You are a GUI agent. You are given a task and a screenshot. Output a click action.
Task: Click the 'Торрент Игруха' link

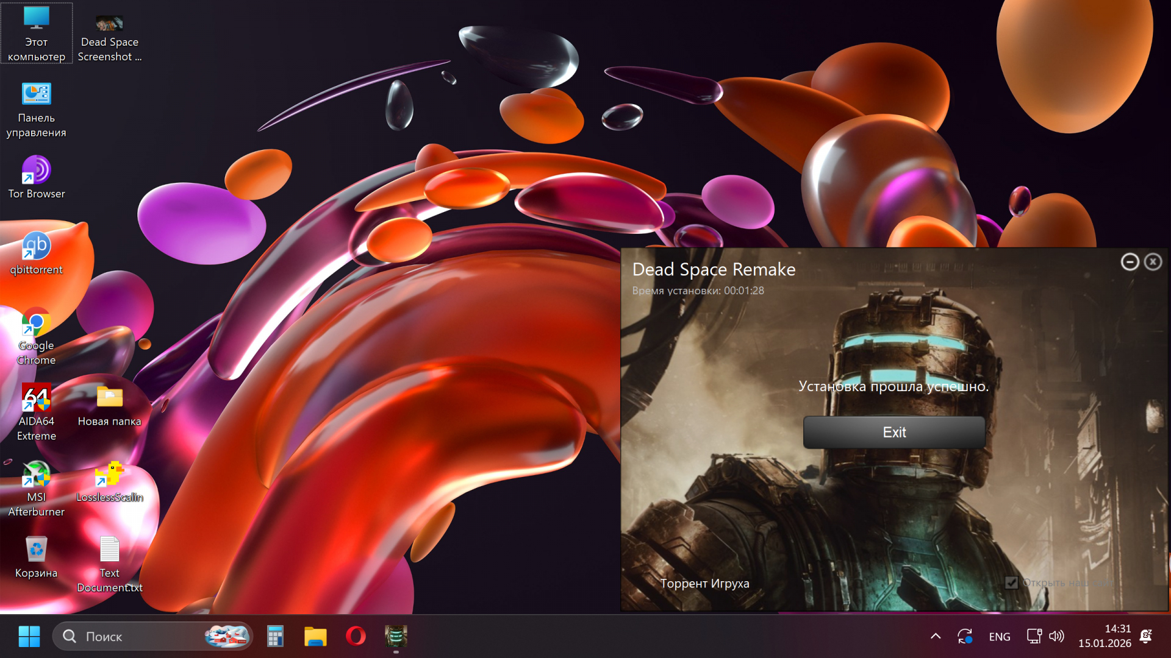pos(704,584)
